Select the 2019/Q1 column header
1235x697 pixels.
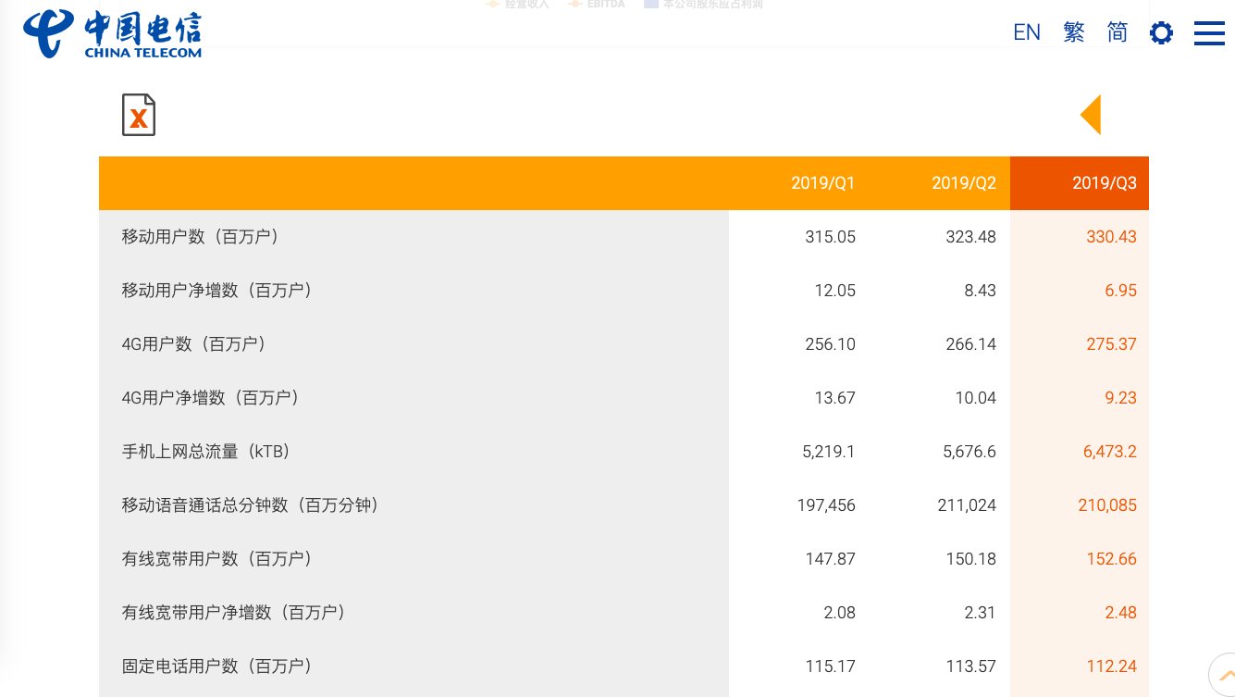pos(823,183)
